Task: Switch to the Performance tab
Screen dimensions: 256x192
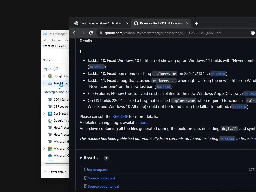Action: coord(64,46)
